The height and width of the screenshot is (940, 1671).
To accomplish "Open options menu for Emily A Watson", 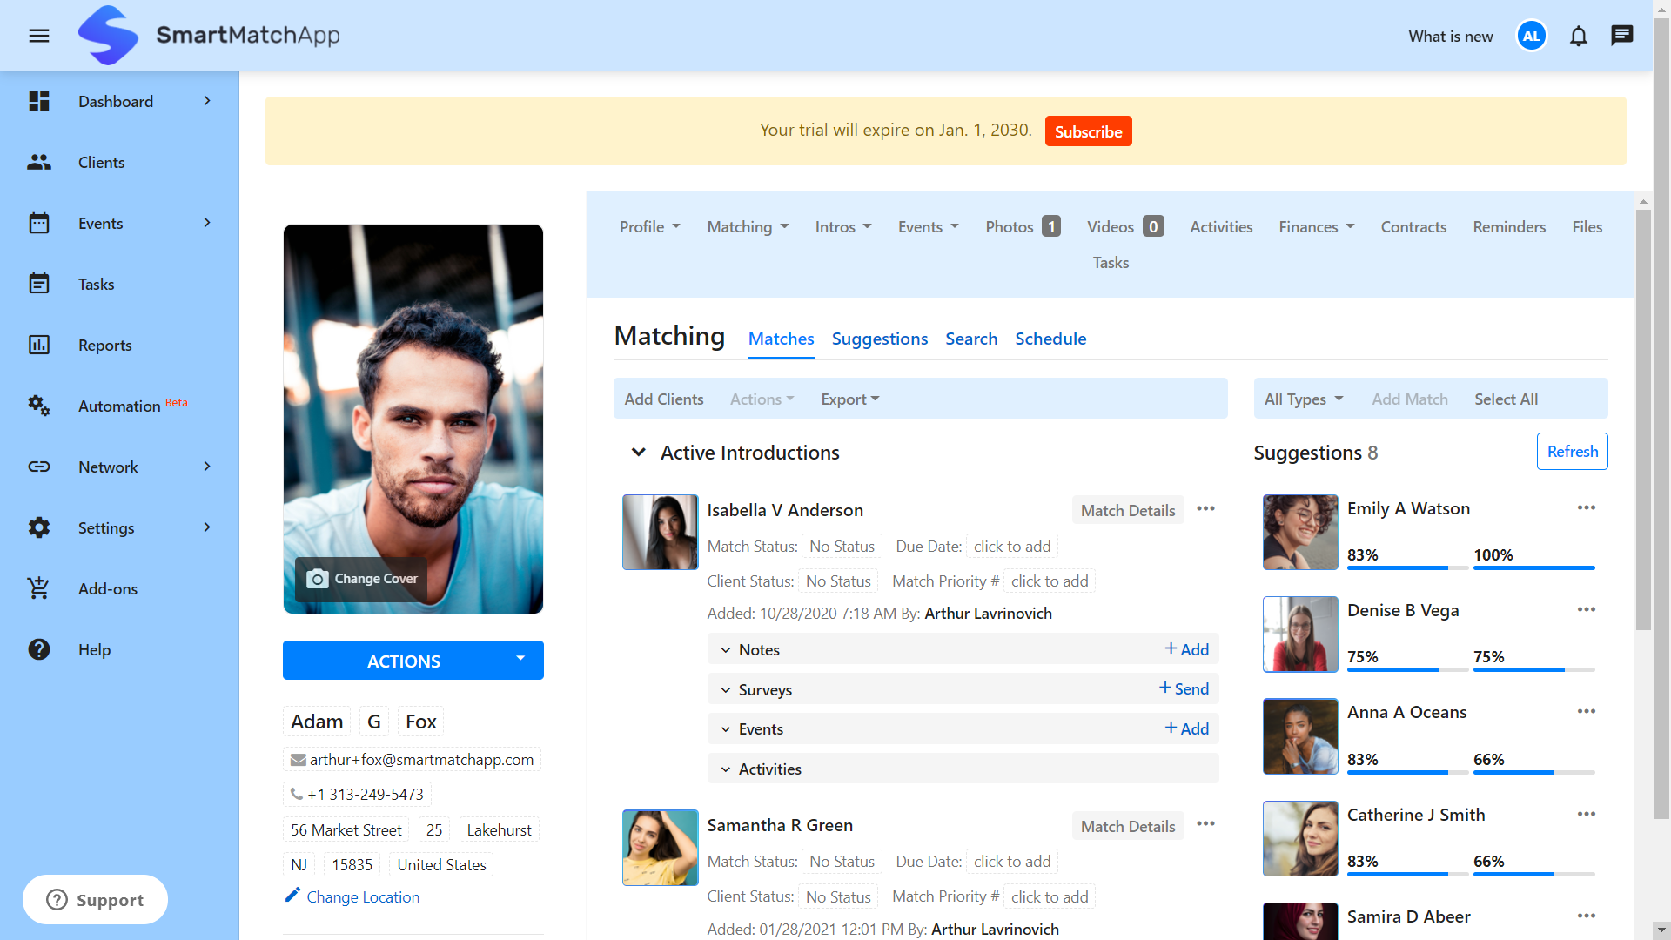I will pos(1586,507).
